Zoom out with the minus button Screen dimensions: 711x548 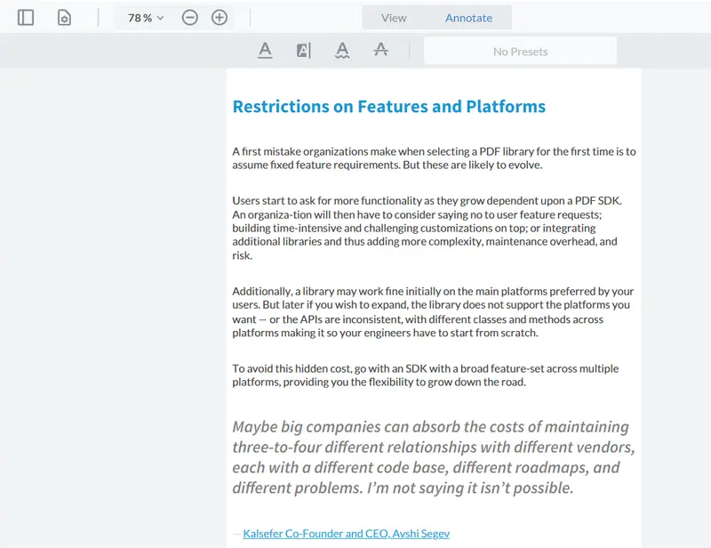click(190, 18)
